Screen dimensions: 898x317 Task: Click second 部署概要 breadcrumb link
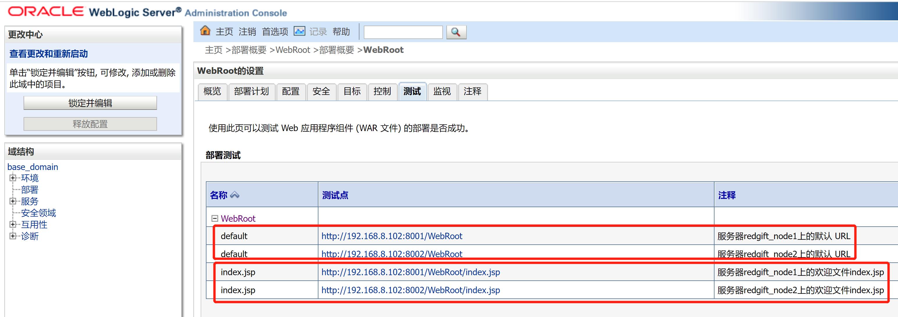click(337, 50)
